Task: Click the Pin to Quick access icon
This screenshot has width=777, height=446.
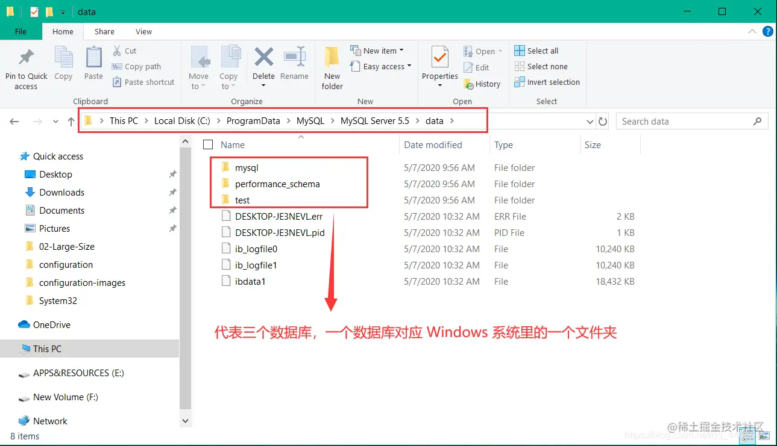Action: (26, 58)
